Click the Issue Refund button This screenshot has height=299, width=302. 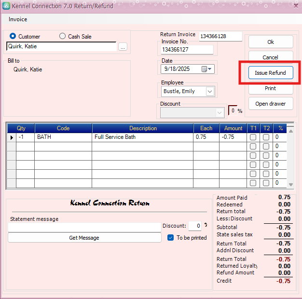pos(270,73)
